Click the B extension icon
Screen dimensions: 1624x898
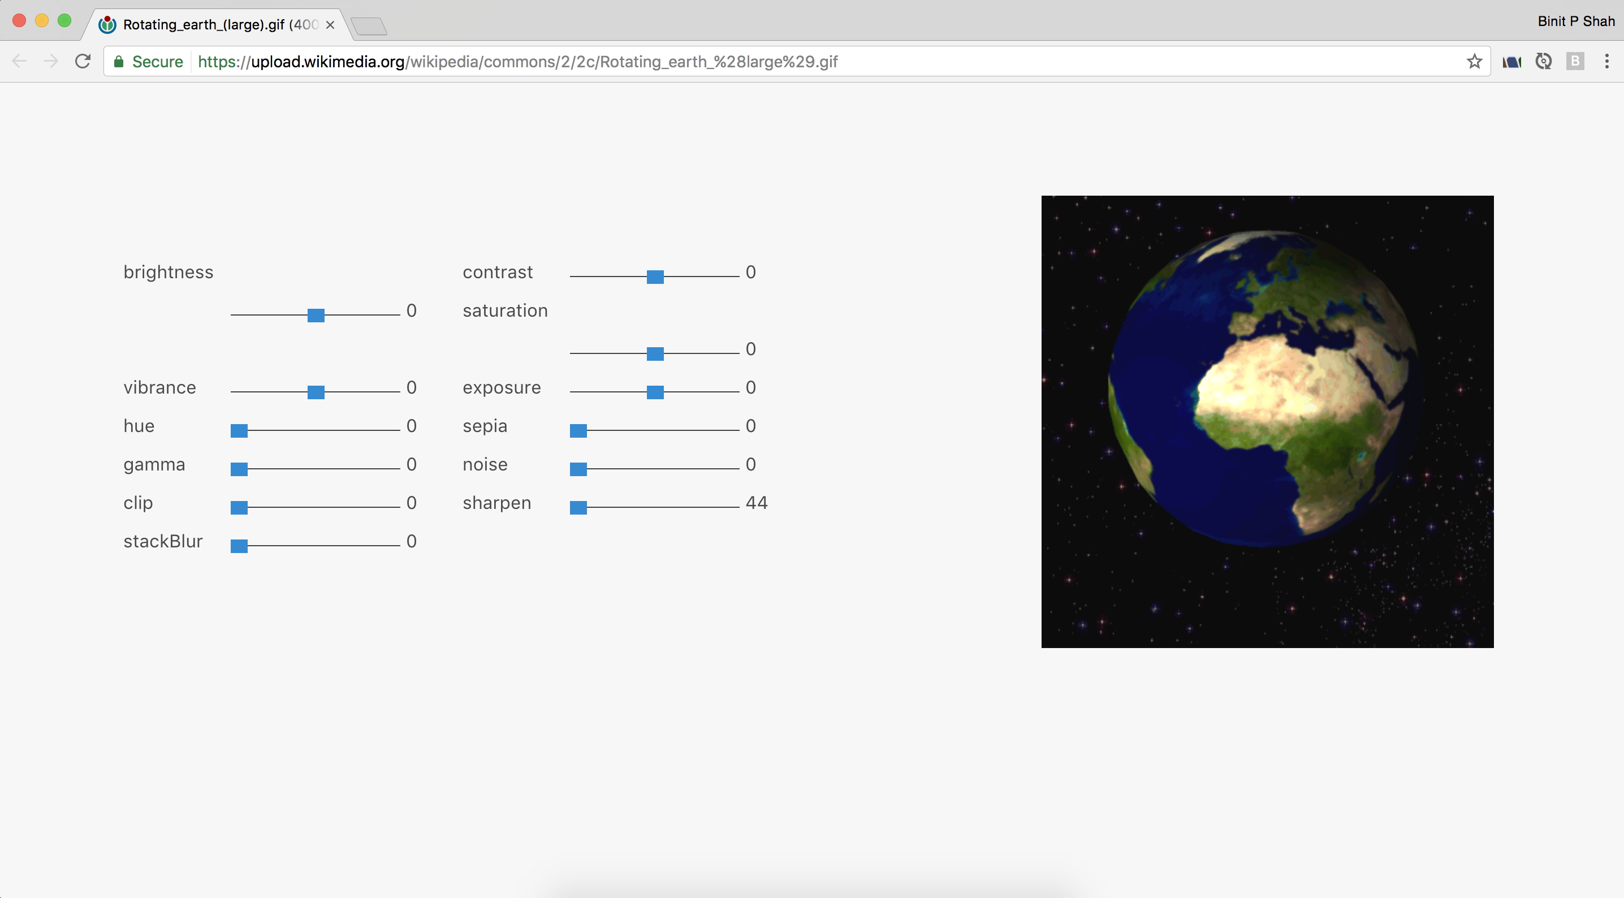(x=1575, y=61)
